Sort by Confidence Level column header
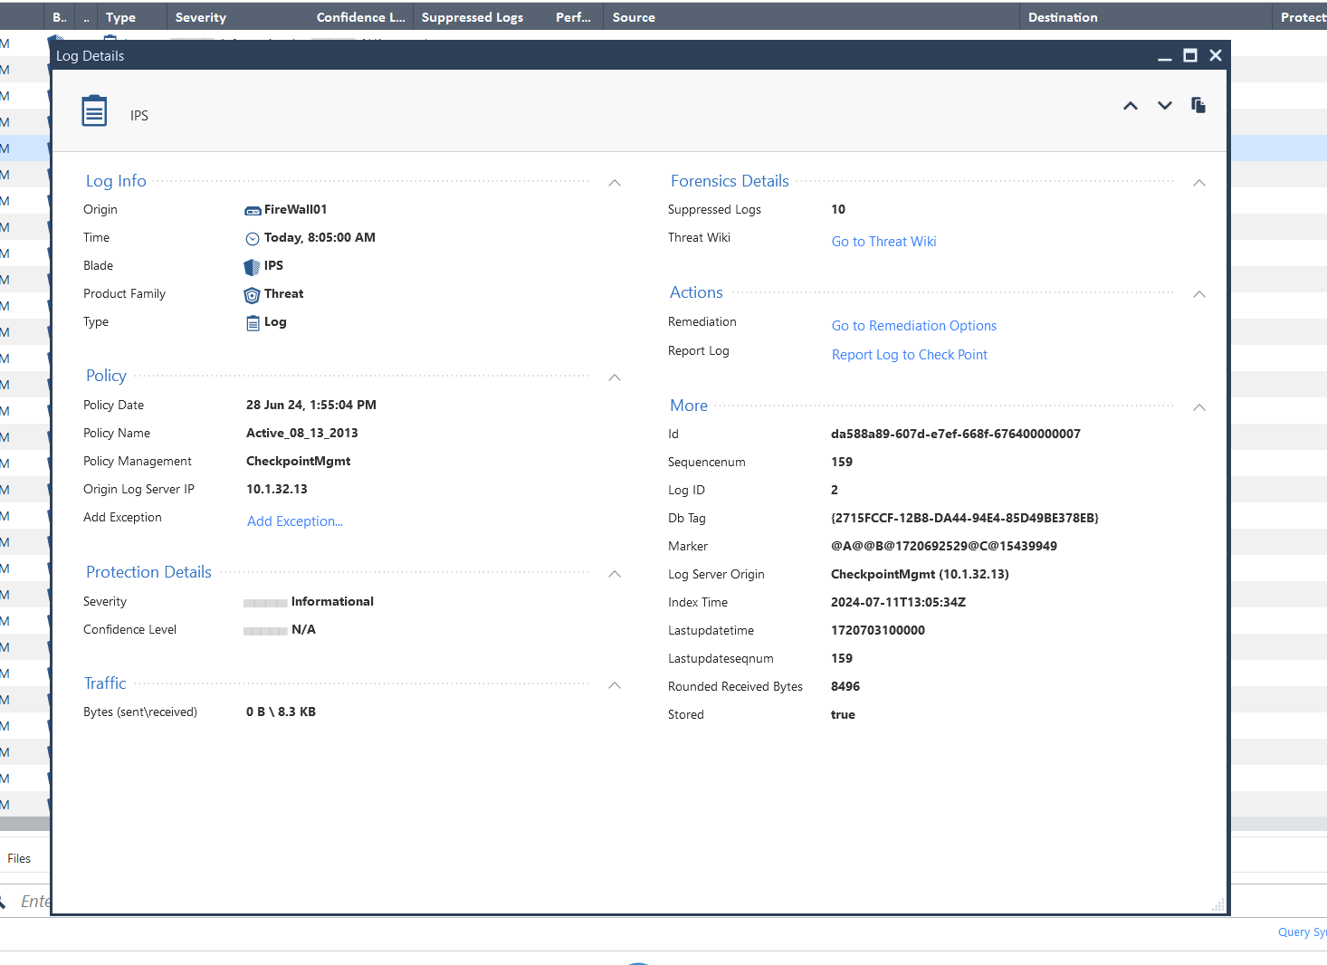The width and height of the screenshot is (1327, 965). point(361,17)
